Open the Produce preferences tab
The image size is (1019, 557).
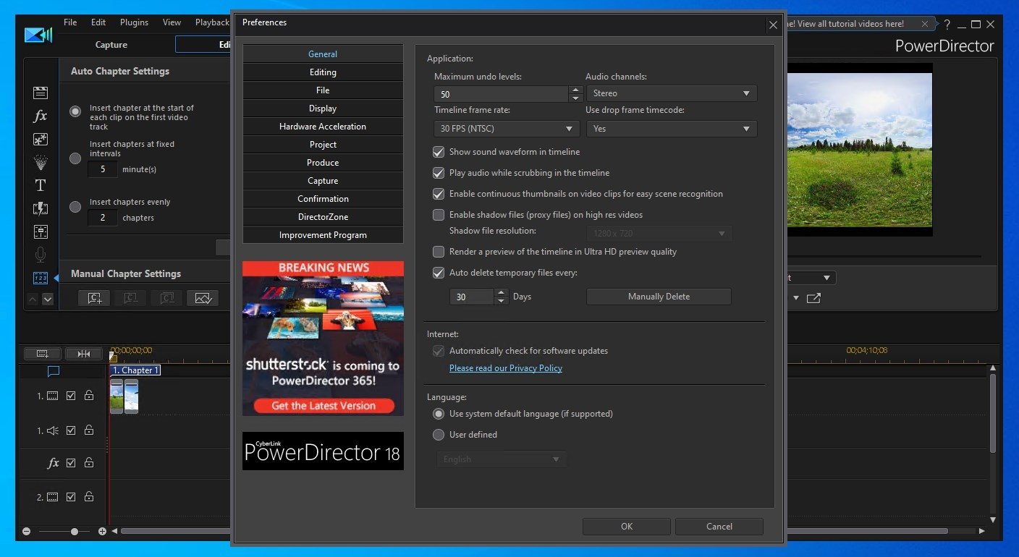tap(323, 163)
